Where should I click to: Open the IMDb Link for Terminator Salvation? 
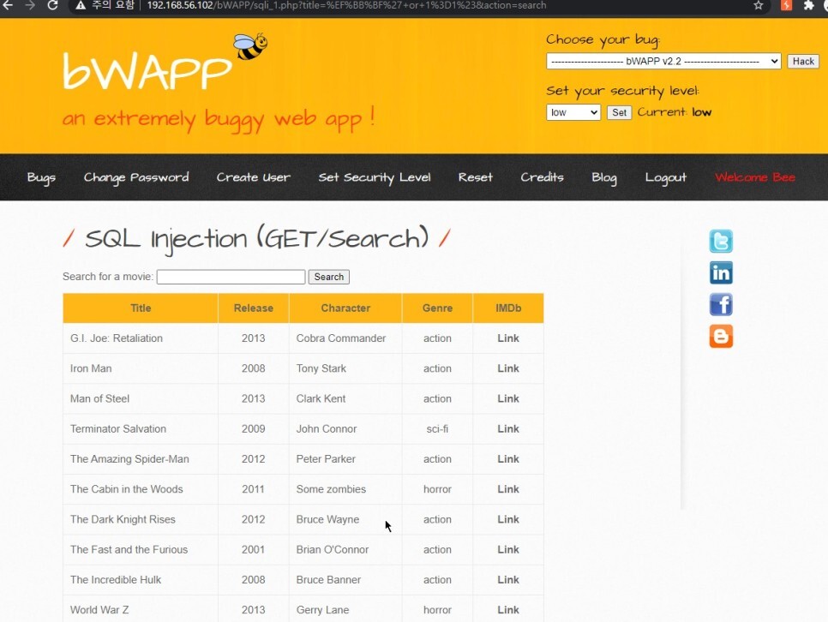coord(508,428)
